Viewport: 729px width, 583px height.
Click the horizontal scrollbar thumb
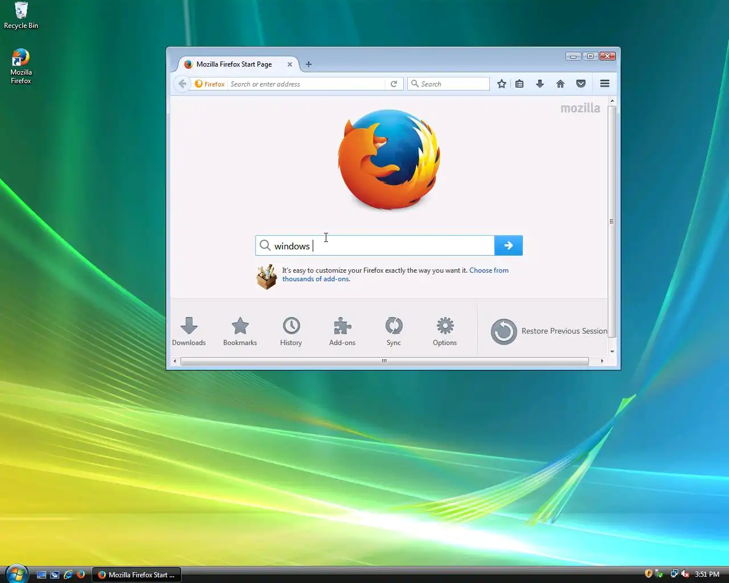[384, 361]
